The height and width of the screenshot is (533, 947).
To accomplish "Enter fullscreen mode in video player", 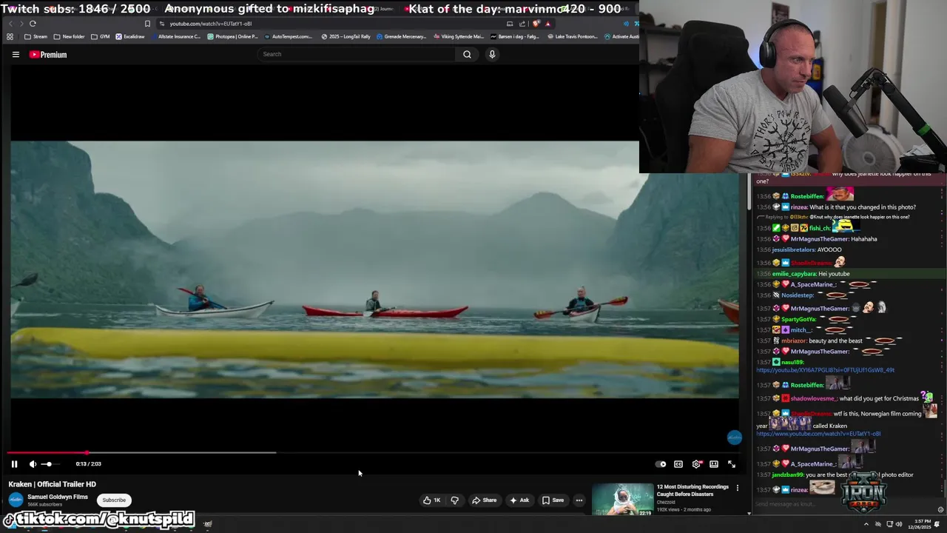I will (x=732, y=464).
